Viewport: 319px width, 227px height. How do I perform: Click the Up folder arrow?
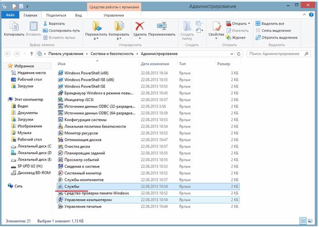pyautogui.click(x=31, y=54)
